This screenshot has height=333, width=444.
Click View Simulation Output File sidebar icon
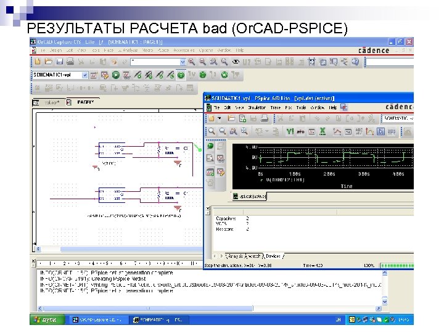pos(210,158)
